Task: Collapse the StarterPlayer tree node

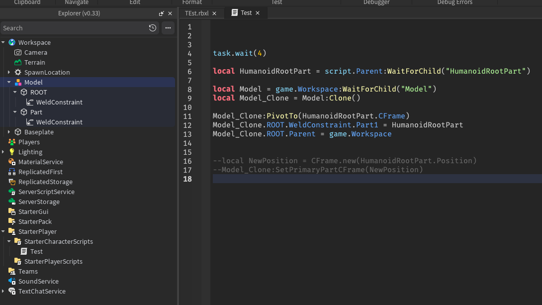Action: coord(3,231)
